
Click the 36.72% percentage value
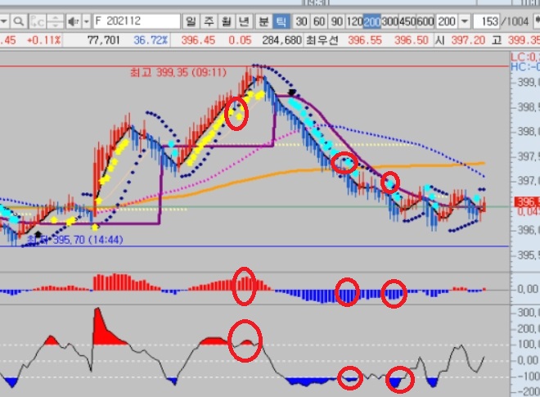pyautogui.click(x=151, y=41)
